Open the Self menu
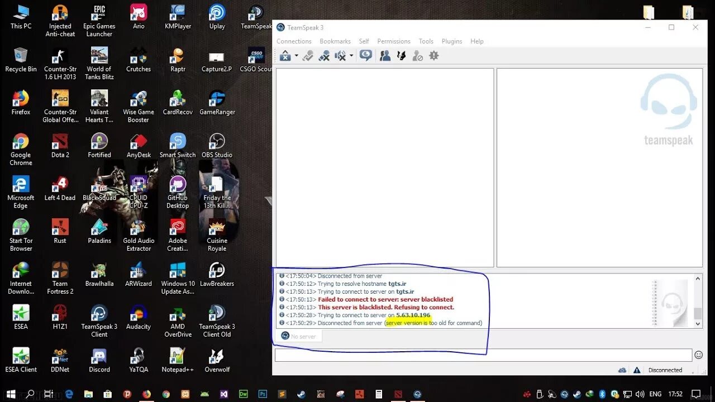Screen dimensions: 715x402 (364, 41)
